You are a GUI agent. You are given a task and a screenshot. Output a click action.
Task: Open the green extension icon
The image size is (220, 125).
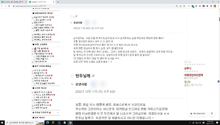point(189,6)
